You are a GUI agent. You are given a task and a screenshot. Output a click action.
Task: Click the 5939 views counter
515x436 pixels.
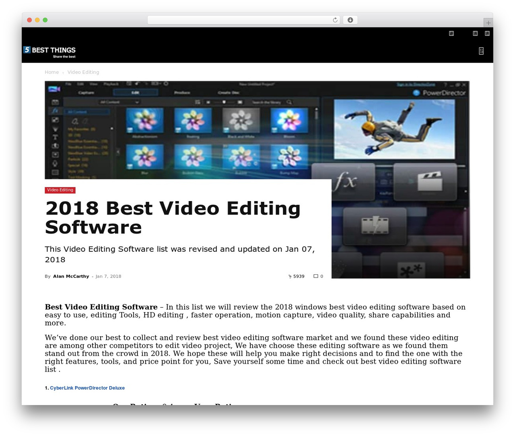297,276
